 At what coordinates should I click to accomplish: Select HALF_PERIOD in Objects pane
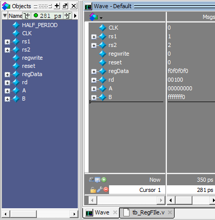tap(40, 25)
